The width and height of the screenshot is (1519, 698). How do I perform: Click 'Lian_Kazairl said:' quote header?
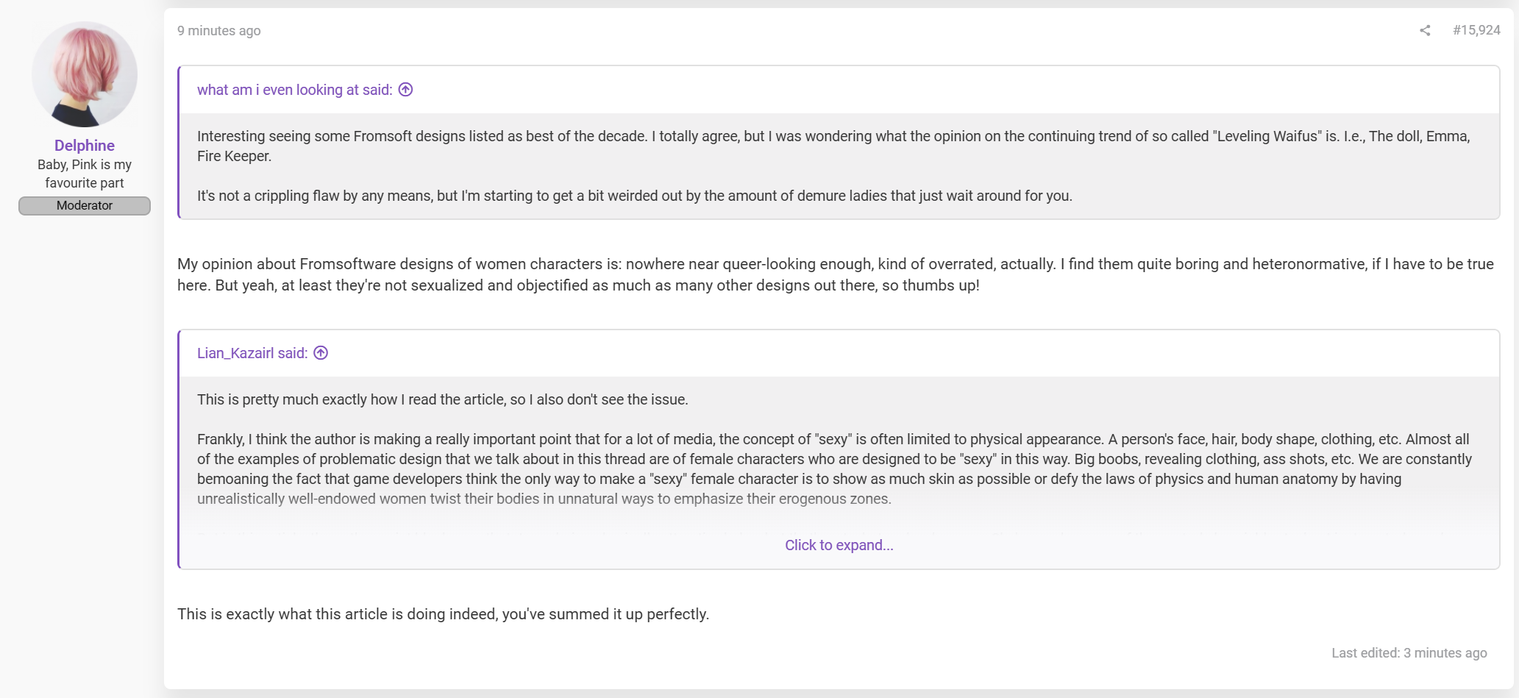[x=252, y=353]
